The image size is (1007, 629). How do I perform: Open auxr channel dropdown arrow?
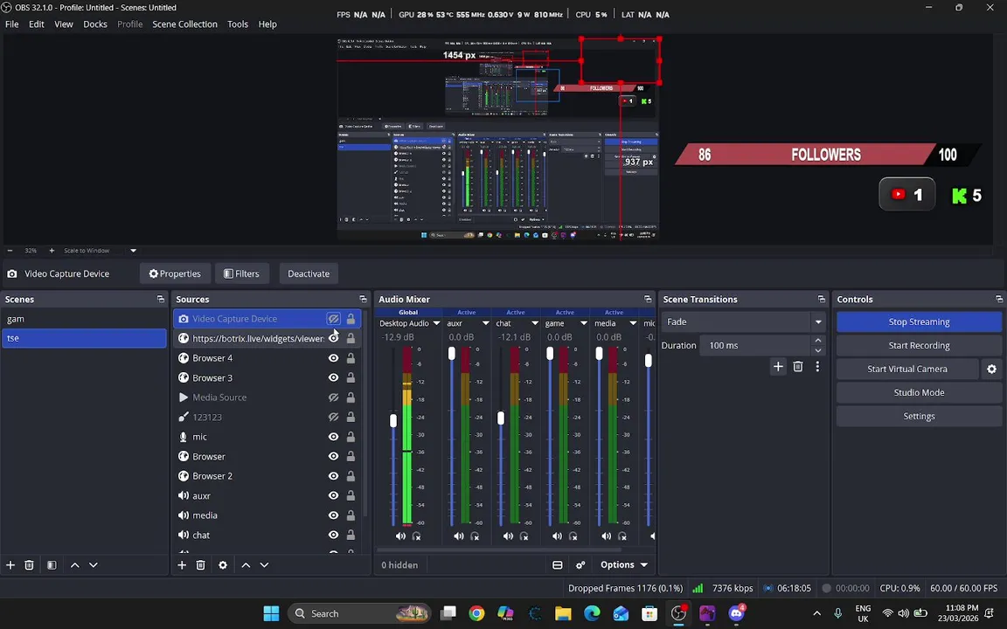485,323
